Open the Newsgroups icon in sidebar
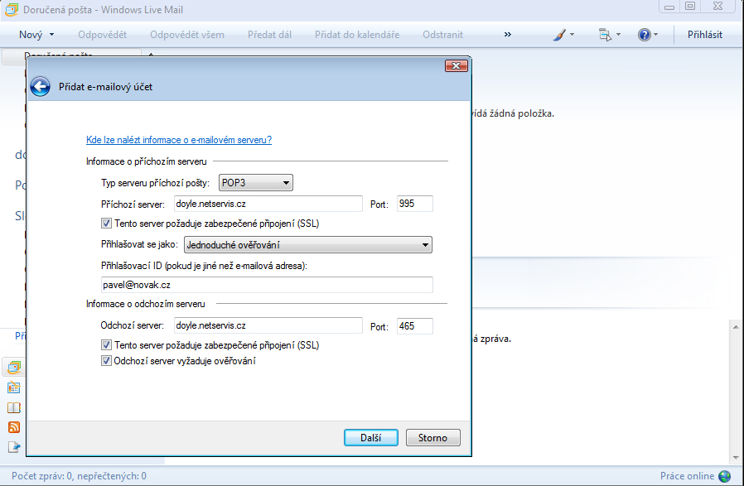The image size is (744, 486). tap(14, 447)
